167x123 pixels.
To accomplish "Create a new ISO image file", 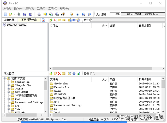I will [5, 14].
